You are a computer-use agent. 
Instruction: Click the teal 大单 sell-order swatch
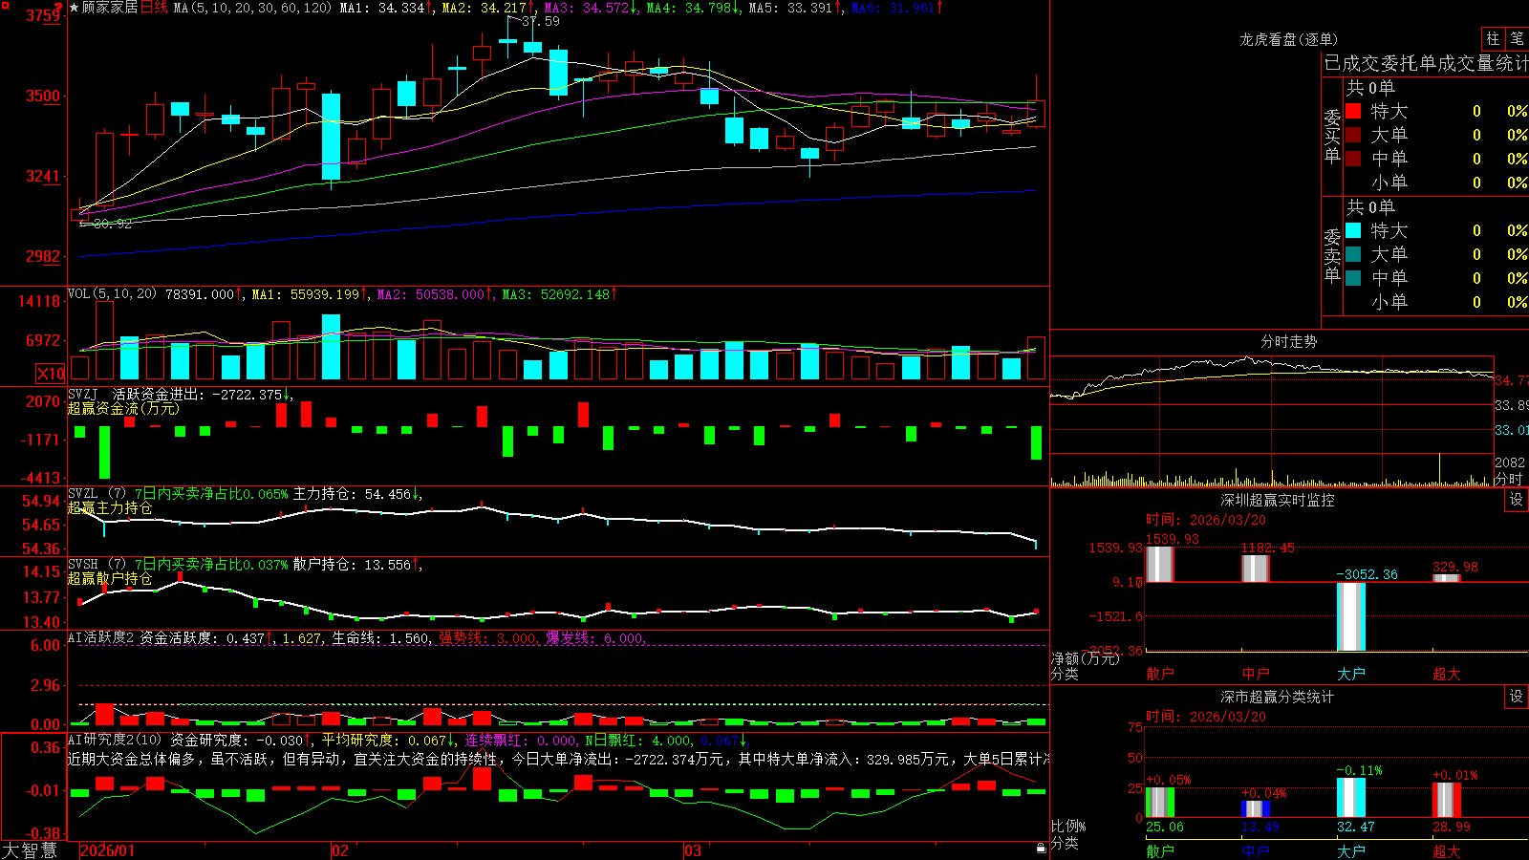(1353, 254)
